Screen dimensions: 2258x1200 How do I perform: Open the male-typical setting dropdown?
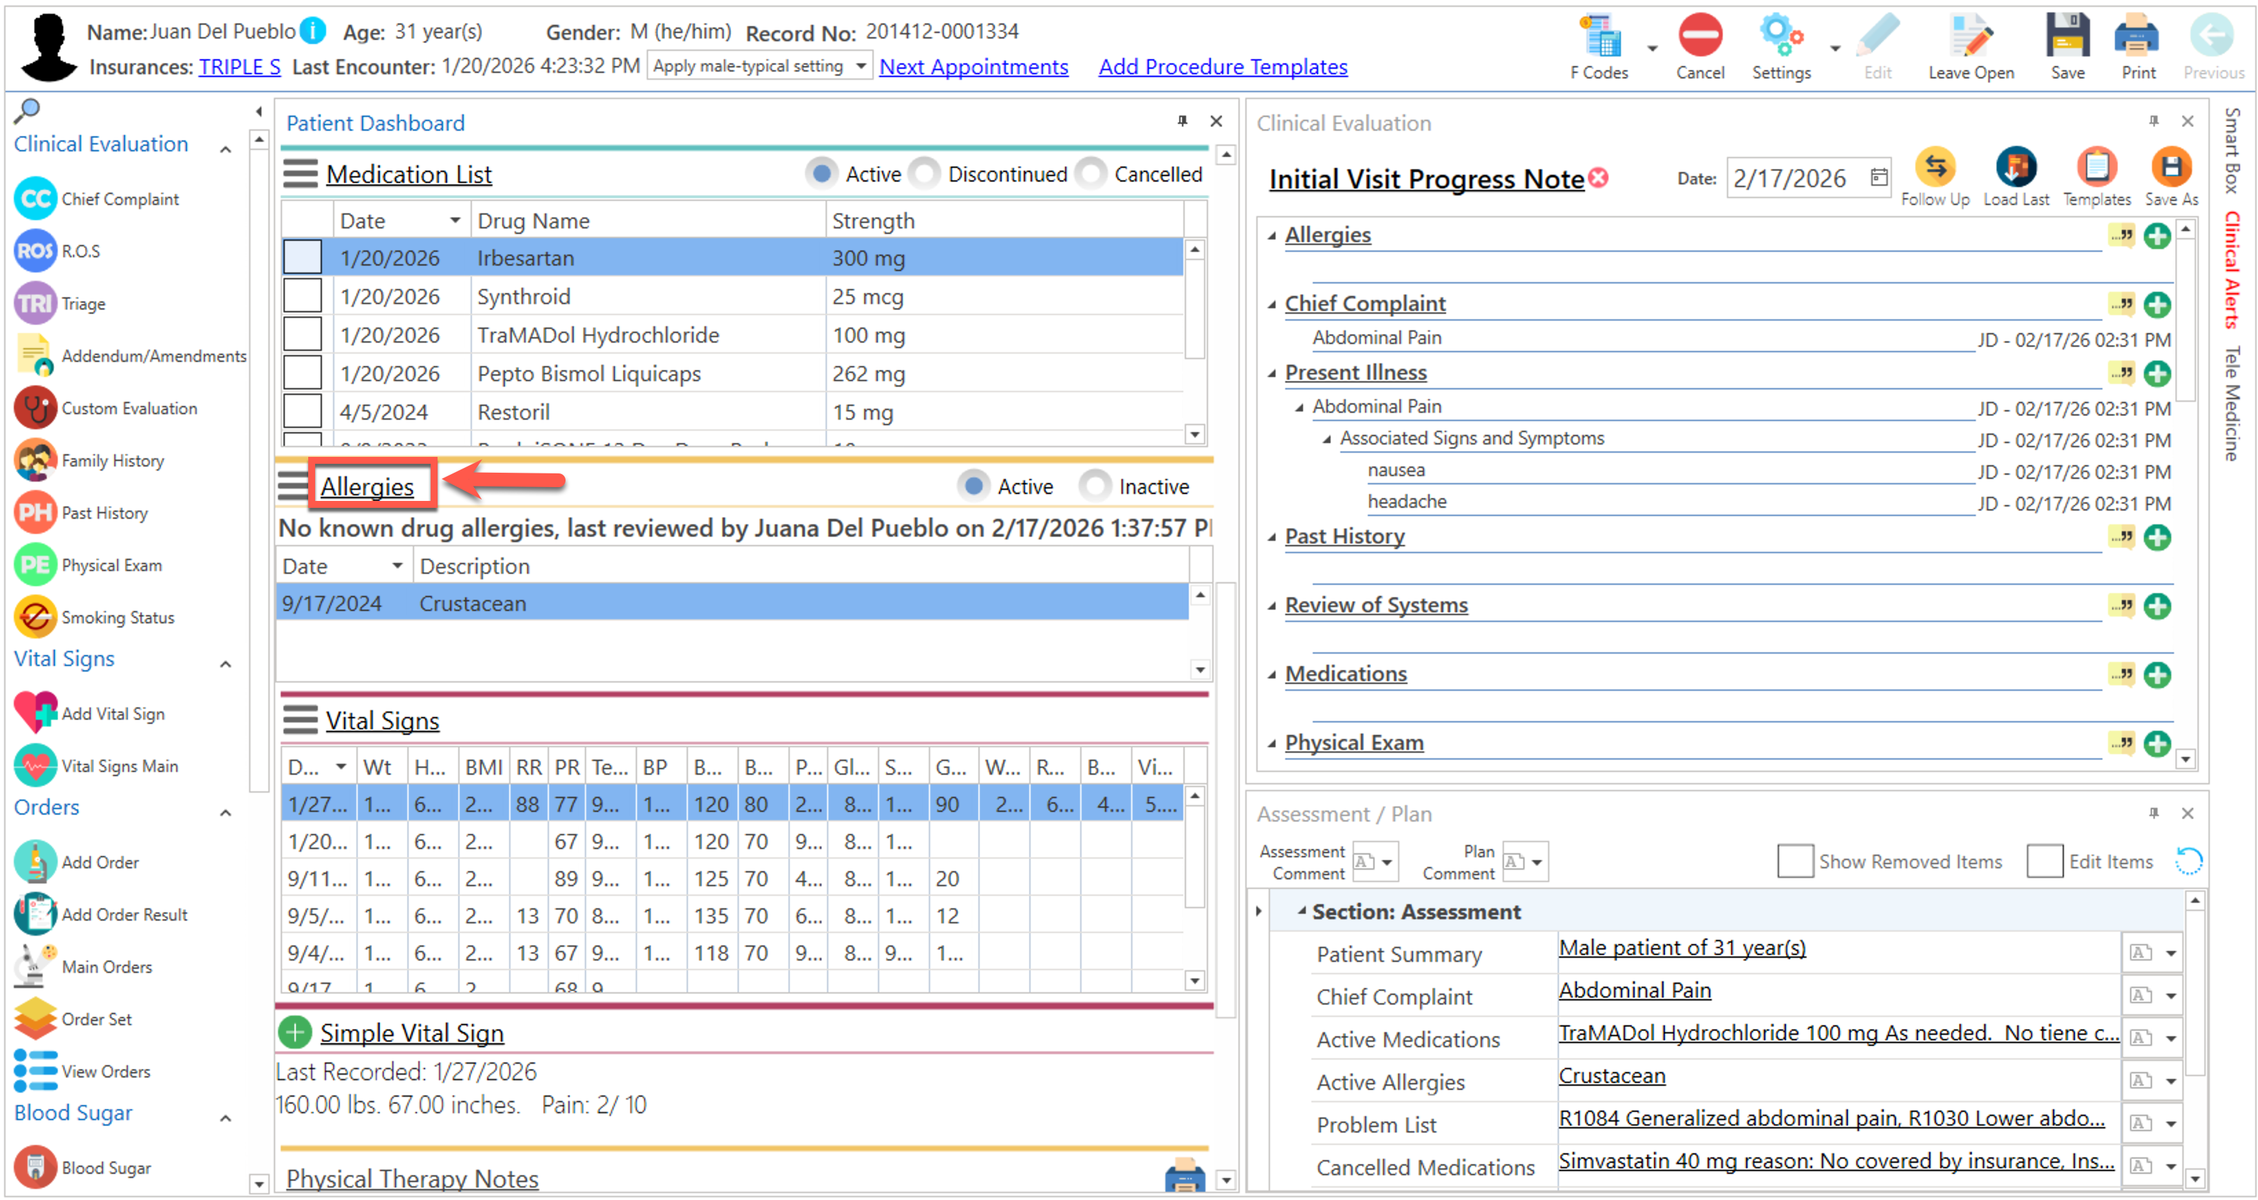[x=860, y=67]
